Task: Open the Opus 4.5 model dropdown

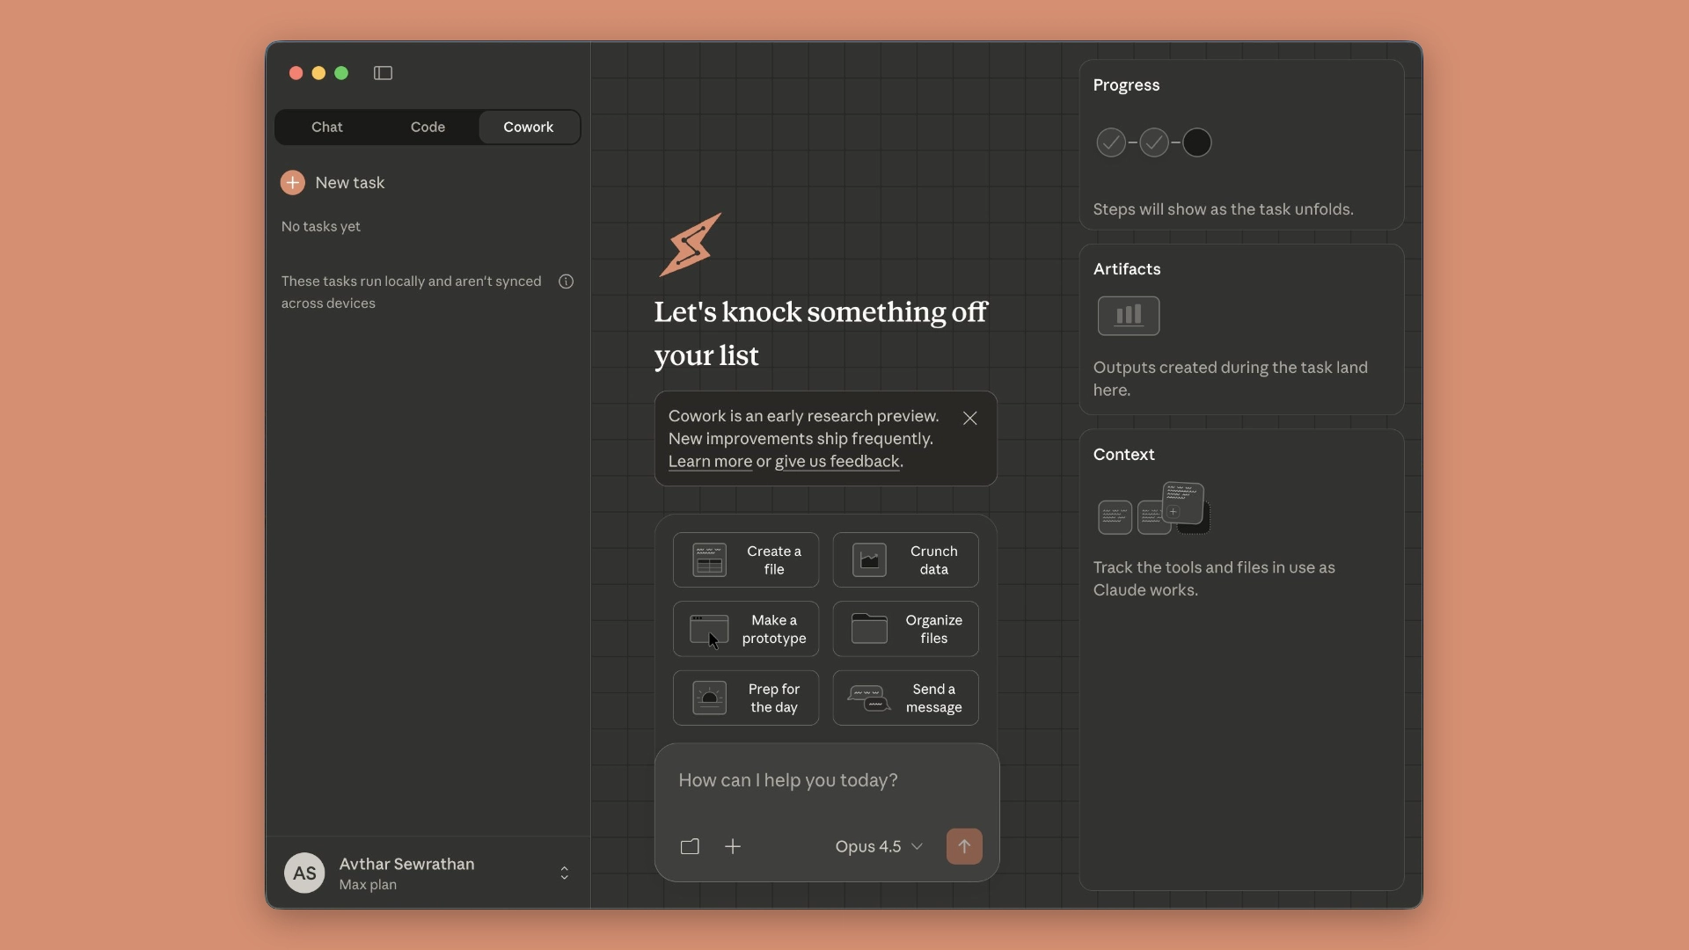Action: [878, 846]
